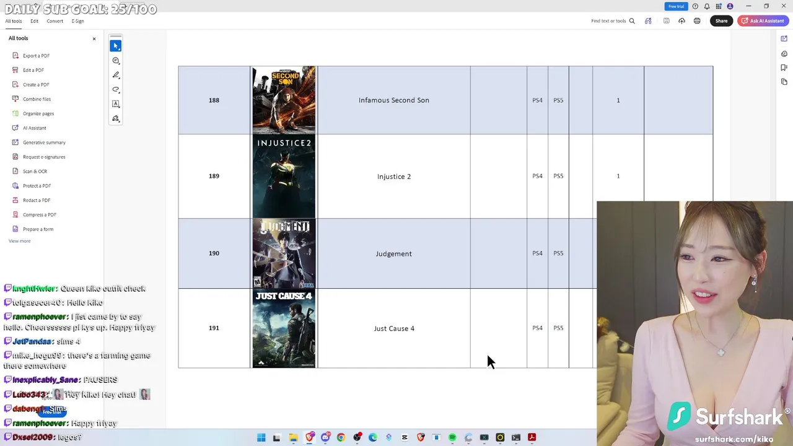Activate the zoom magnifier tool
The height and width of the screenshot is (446, 793).
click(116, 61)
